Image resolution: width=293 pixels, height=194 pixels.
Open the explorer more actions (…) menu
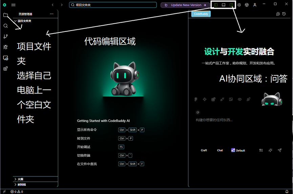(x=51, y=14)
